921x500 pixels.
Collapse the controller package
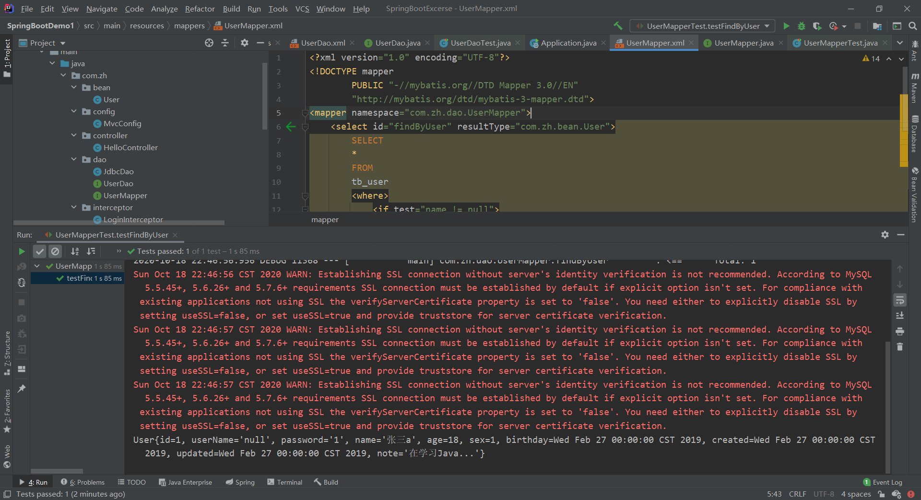pyautogui.click(x=74, y=135)
